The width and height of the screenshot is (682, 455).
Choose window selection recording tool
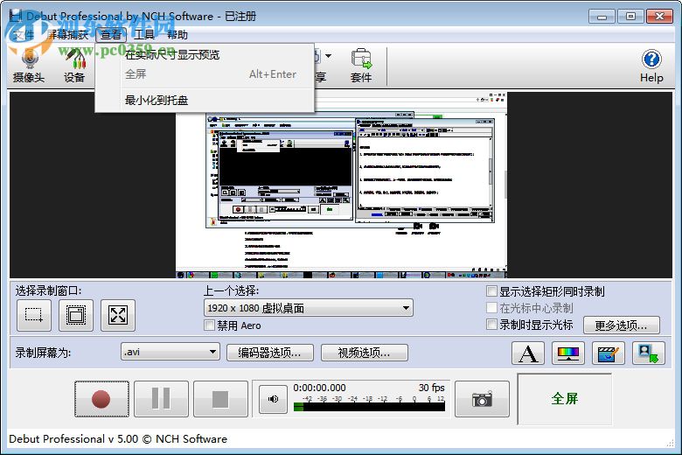point(76,315)
